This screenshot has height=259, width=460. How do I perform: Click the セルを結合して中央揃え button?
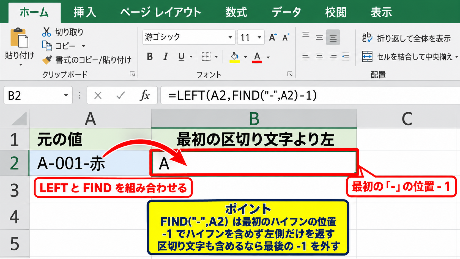pos(407,57)
